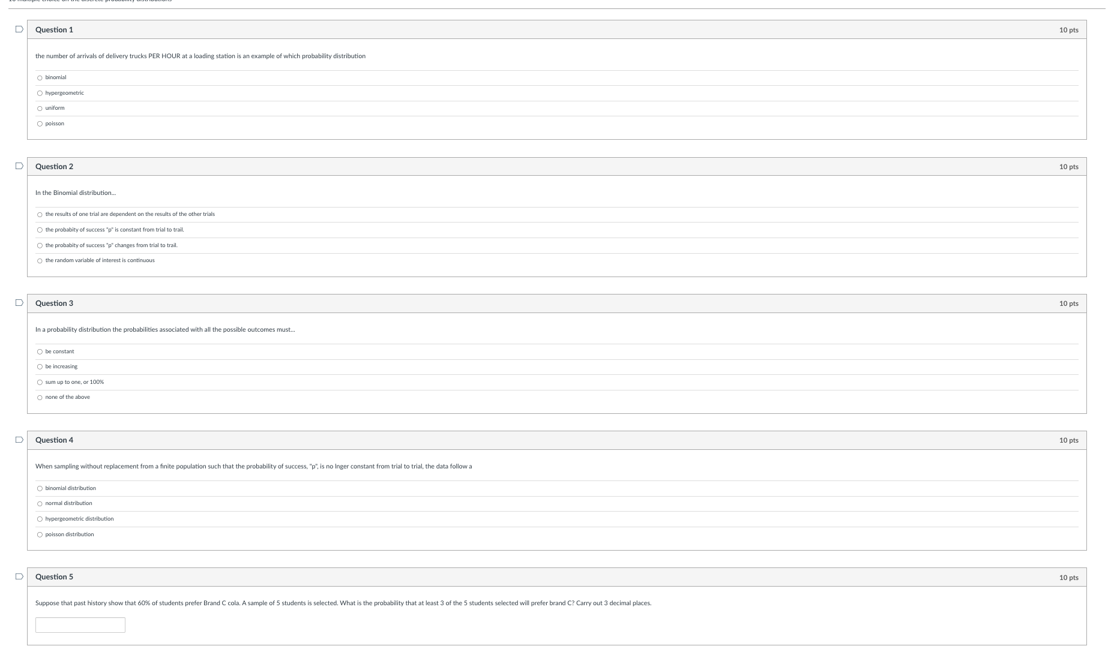Pick the "uniform" option
This screenshot has height=649, width=1114.
coord(40,109)
